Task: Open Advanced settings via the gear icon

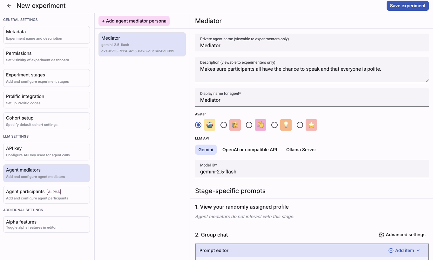Action: (381, 235)
